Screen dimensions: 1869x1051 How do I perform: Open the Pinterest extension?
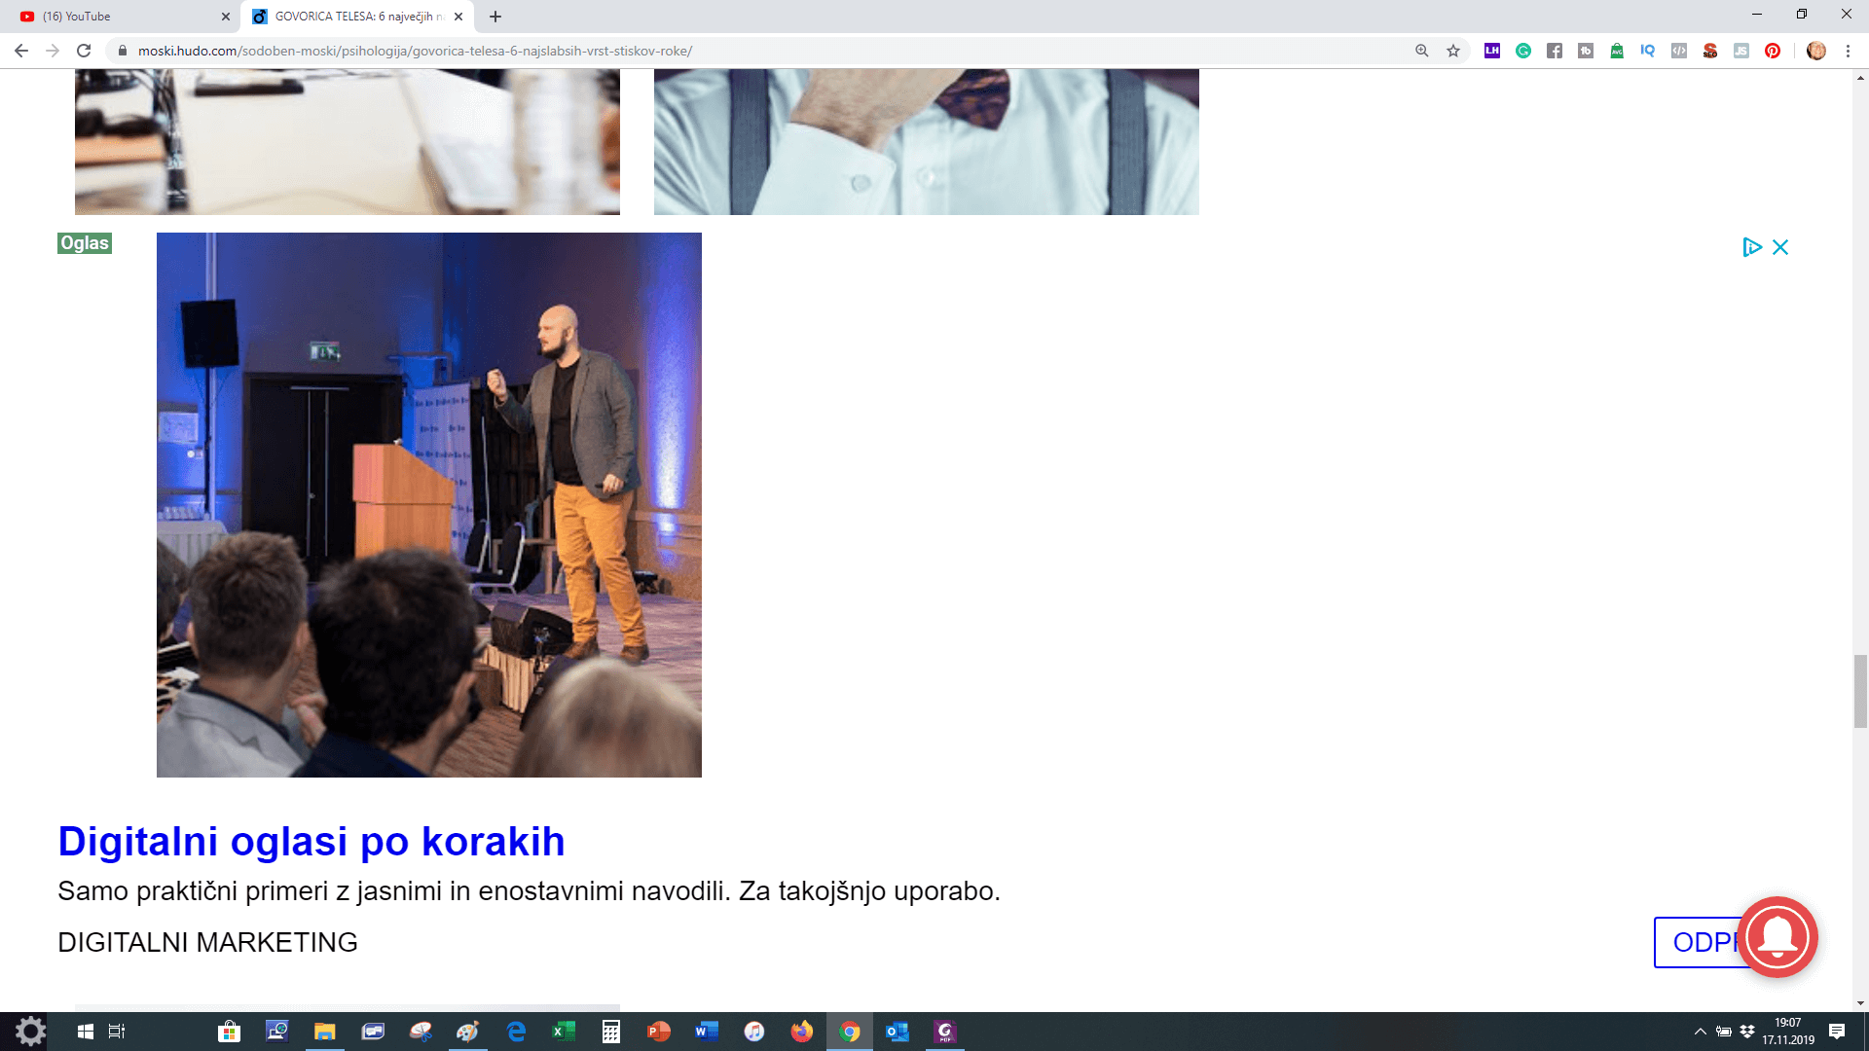click(x=1773, y=51)
